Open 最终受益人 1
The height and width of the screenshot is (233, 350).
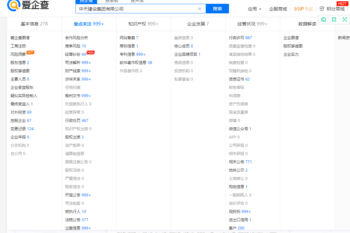tap(22, 104)
